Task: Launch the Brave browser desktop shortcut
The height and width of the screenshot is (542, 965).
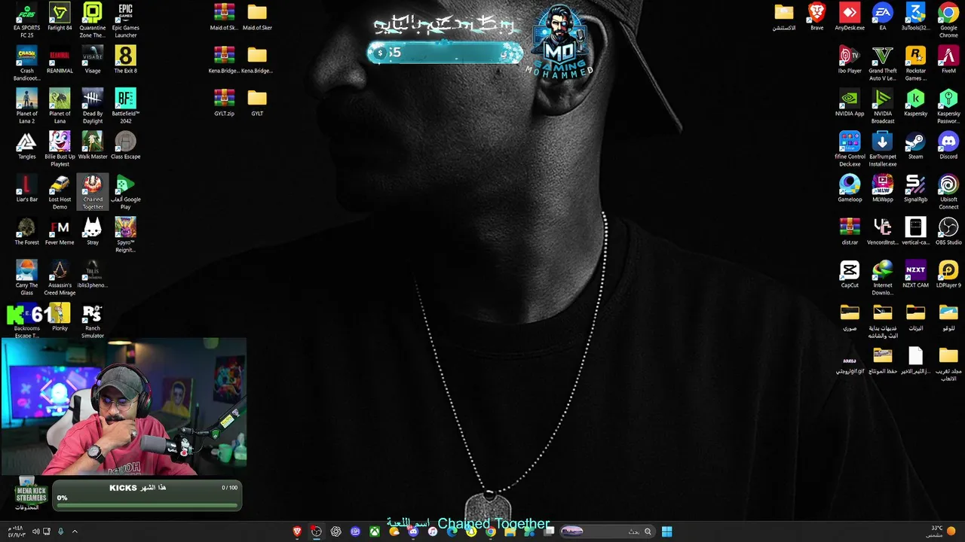Action: 816,17
